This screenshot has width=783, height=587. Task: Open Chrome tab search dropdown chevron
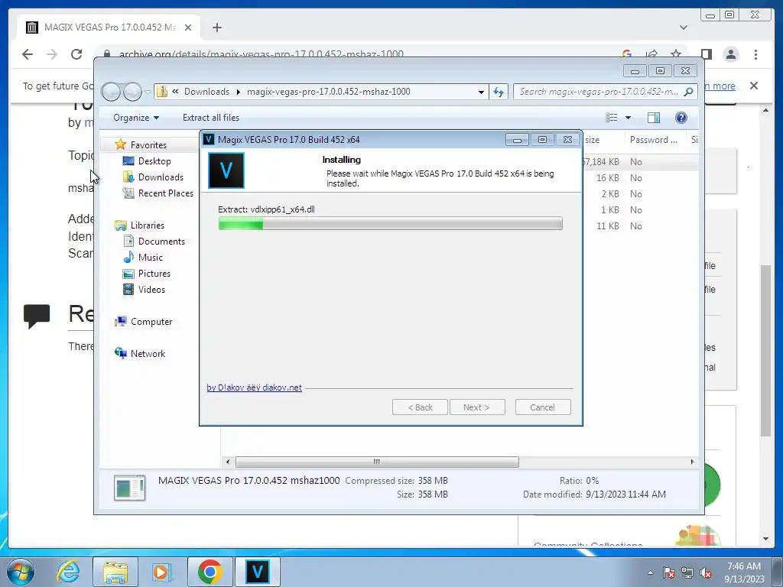coord(684,28)
